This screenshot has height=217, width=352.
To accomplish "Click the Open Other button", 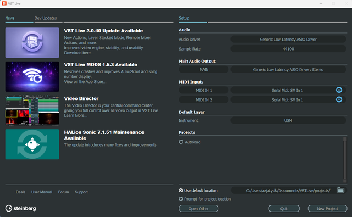I will (x=199, y=208).
